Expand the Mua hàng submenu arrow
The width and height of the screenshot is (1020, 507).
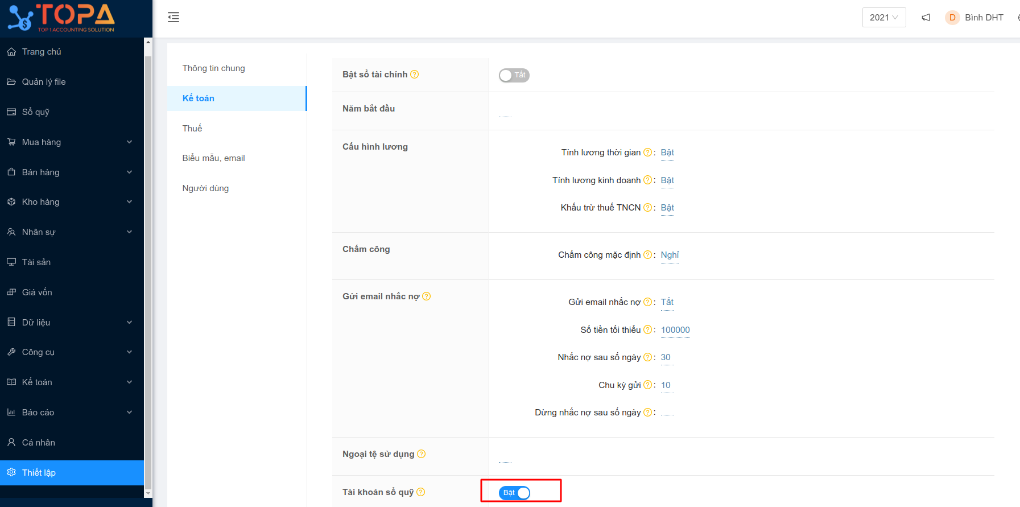130,142
